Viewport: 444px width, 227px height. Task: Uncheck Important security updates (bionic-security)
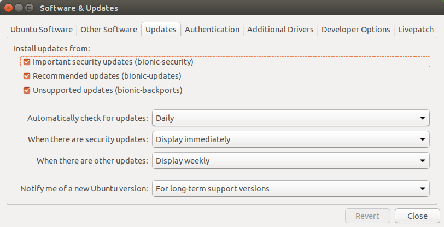click(27, 62)
